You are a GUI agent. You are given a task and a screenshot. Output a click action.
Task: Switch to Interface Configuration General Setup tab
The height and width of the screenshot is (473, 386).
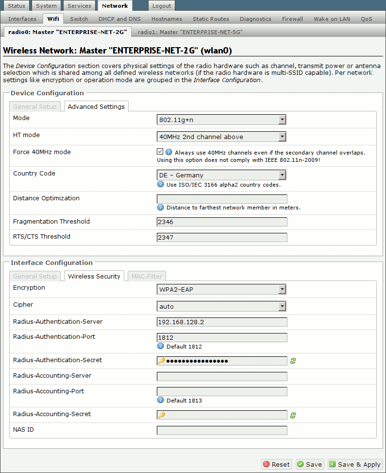click(35, 276)
